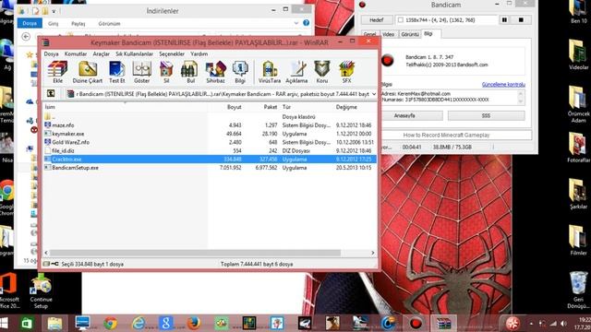Image resolution: width=591 pixels, height=332 pixels.
Task: Click the blue Dosya button in İndirilenler
Action: pyautogui.click(x=30, y=23)
